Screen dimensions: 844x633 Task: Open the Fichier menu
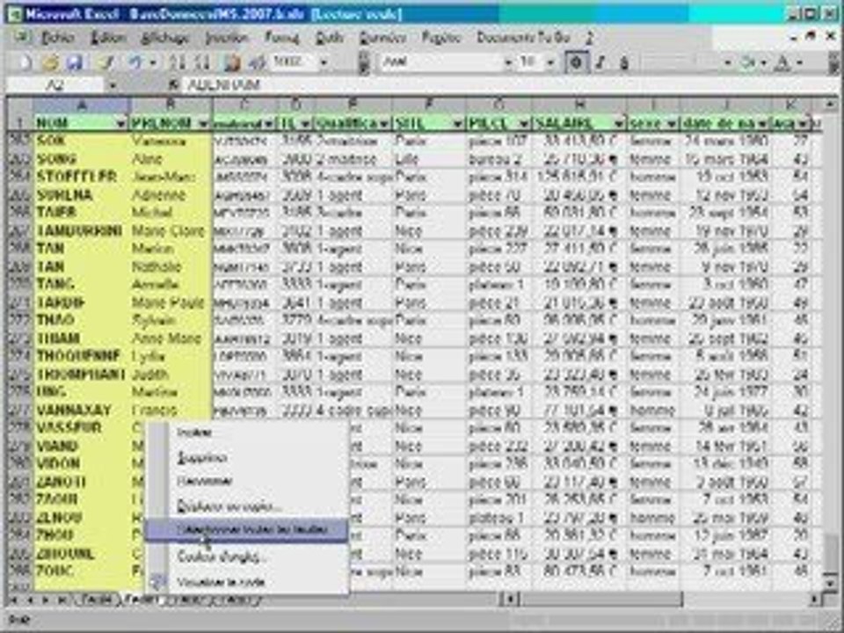58,38
